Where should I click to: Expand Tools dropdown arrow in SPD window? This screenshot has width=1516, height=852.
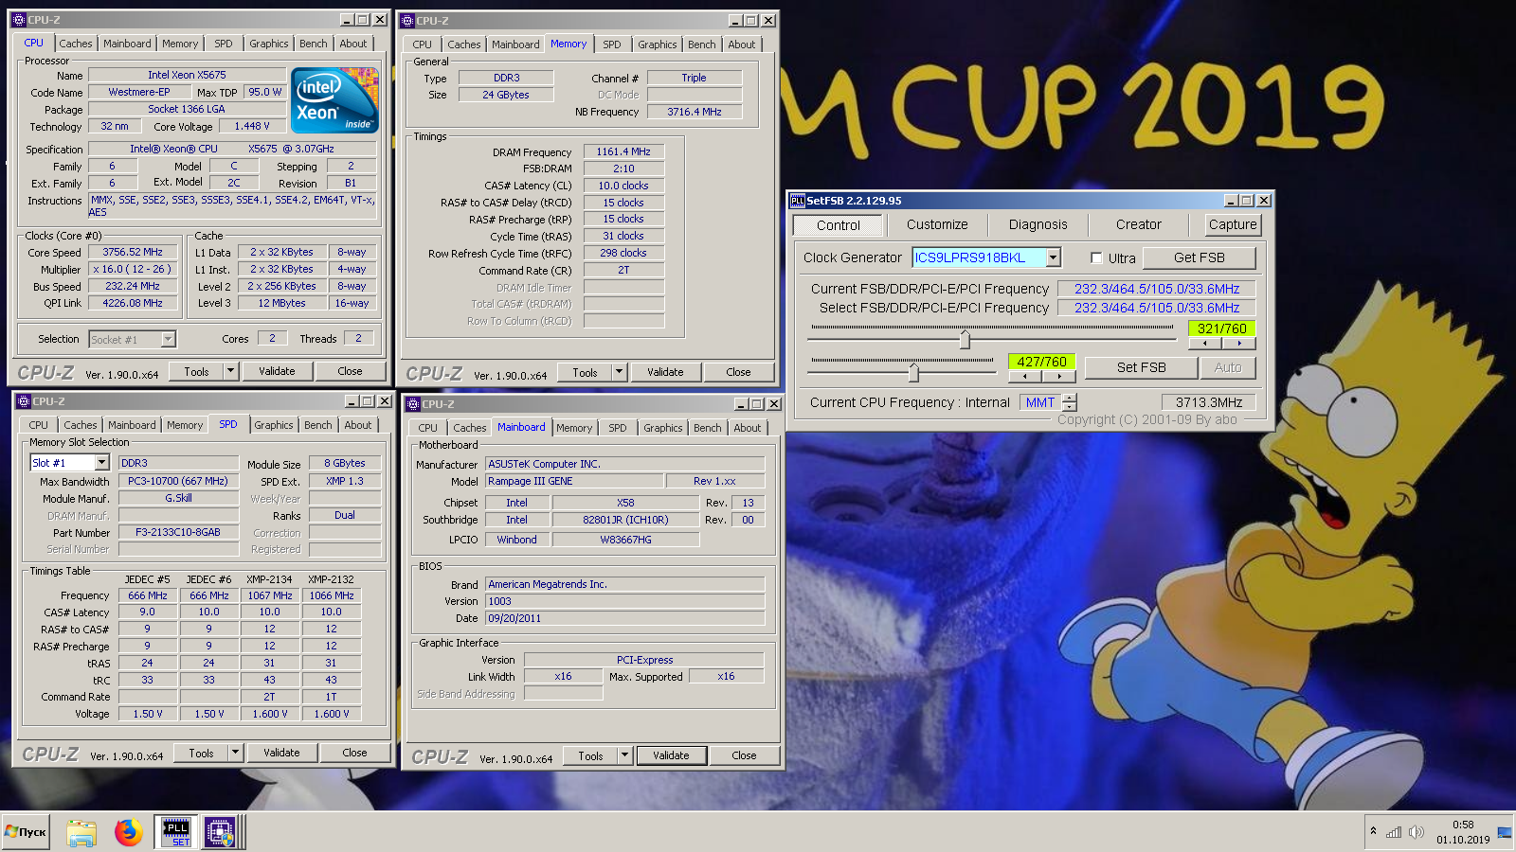click(235, 753)
